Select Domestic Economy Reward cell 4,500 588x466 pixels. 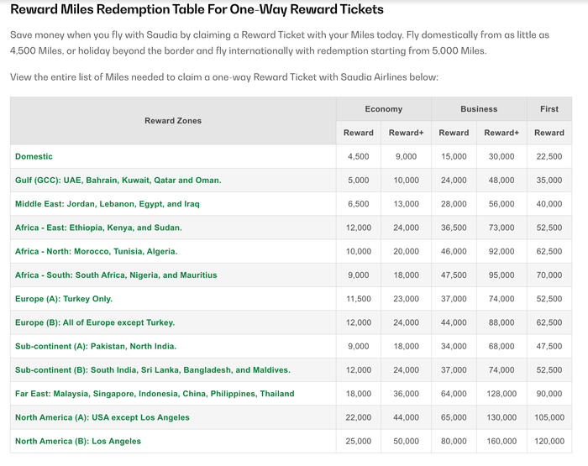(359, 156)
